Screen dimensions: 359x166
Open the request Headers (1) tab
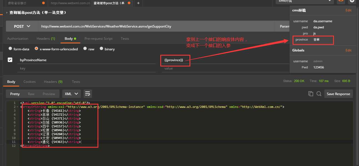tap(46, 39)
